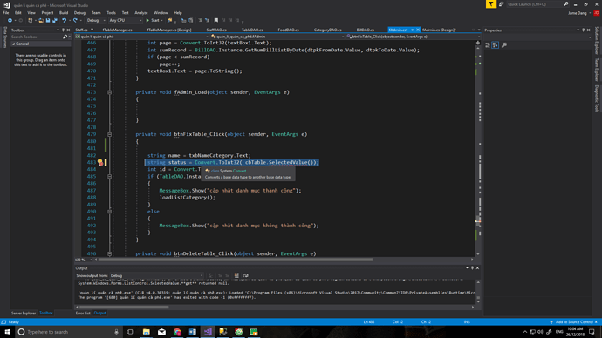Open the Build menu
Image resolution: width=602 pixels, height=338 pixels.
click(64, 13)
